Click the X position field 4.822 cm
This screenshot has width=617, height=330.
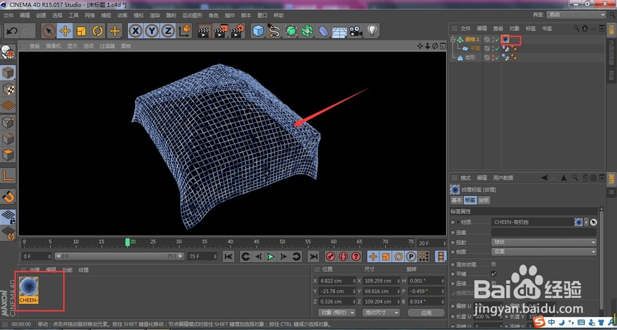(x=337, y=281)
